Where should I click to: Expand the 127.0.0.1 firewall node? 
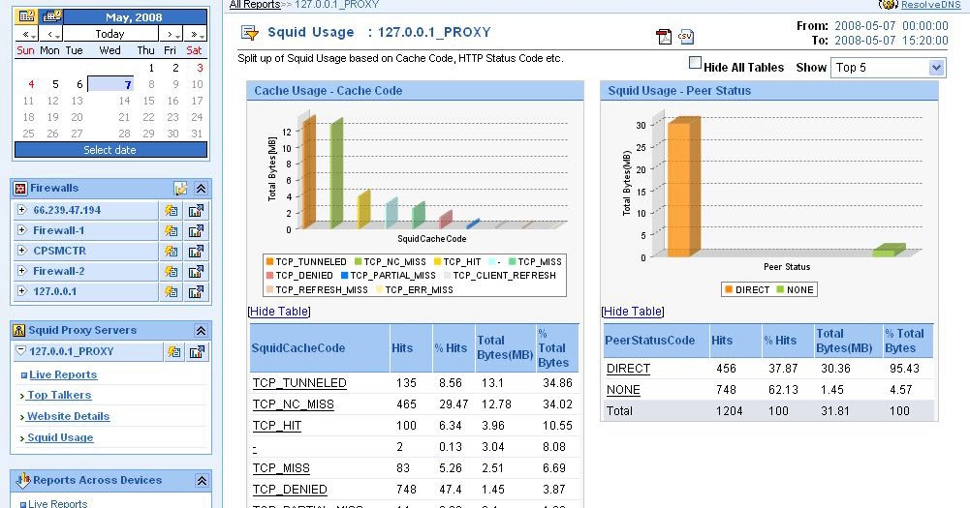point(21,291)
